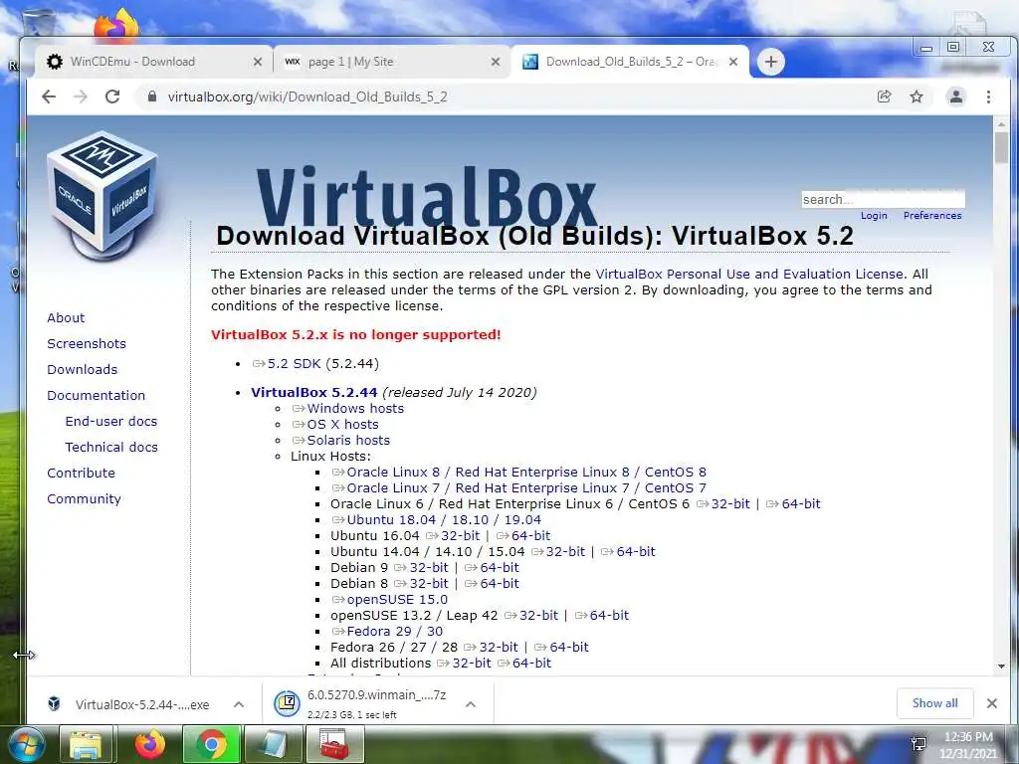Click in the search input field
This screenshot has height=764, width=1019.
884,199
